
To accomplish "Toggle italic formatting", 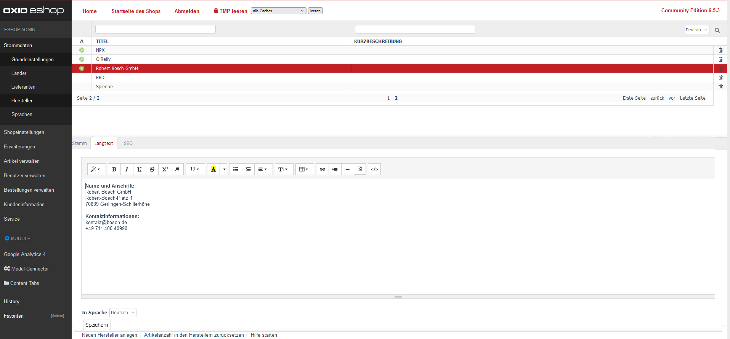I will point(127,169).
